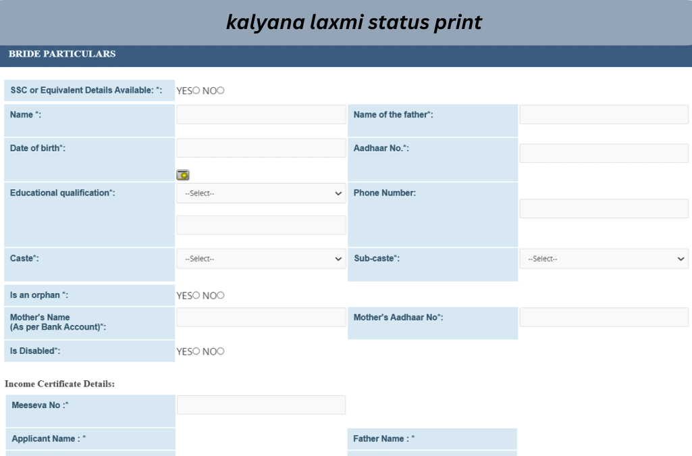Screen dimensions: 692x456
Task: Focus the Mother's Aadhaar No field
Action: click(604, 318)
